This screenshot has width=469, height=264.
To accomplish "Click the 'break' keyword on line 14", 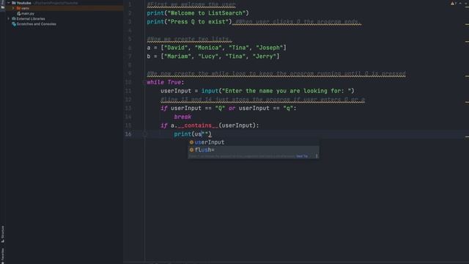I will [x=182, y=117].
